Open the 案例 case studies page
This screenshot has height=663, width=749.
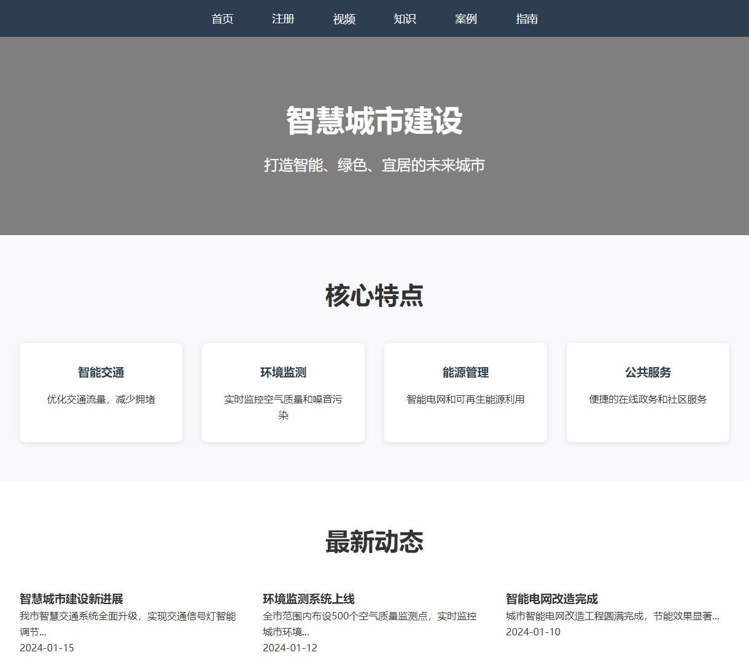click(466, 18)
